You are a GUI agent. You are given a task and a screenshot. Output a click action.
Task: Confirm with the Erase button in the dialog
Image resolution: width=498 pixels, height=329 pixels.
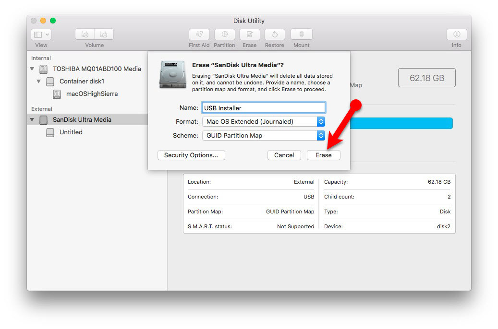click(x=324, y=155)
